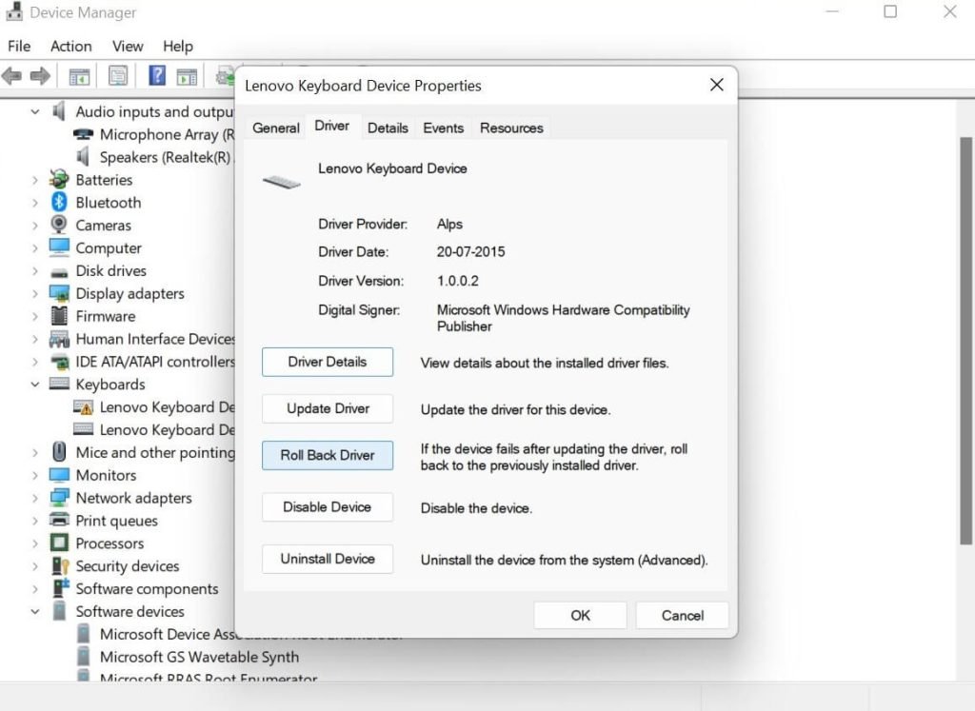Click the blue Help question mark toolbar icon
Image resolution: width=975 pixels, height=711 pixels.
[x=157, y=76]
